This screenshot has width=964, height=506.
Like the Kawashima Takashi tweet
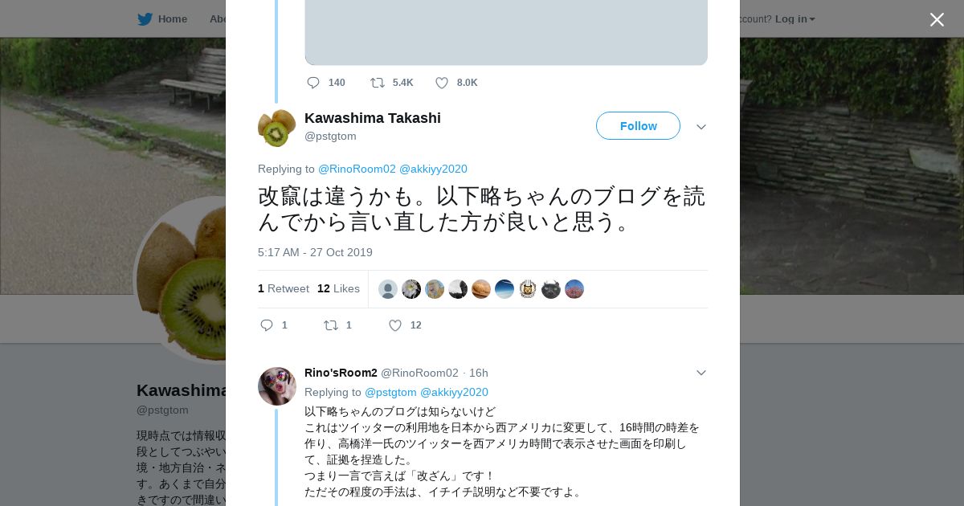tap(395, 325)
